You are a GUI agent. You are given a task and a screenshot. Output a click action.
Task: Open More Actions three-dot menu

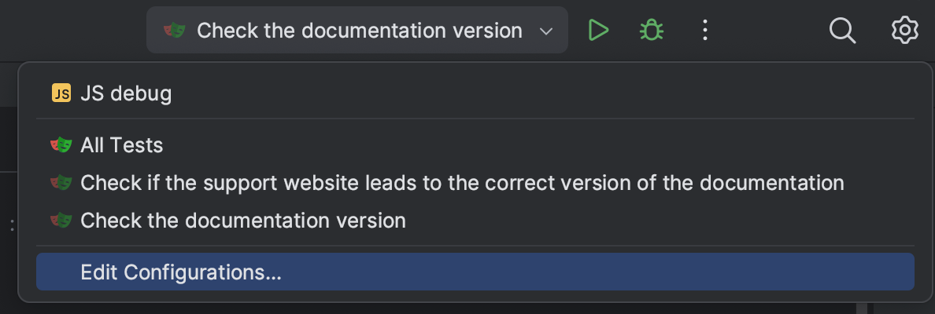coord(704,31)
